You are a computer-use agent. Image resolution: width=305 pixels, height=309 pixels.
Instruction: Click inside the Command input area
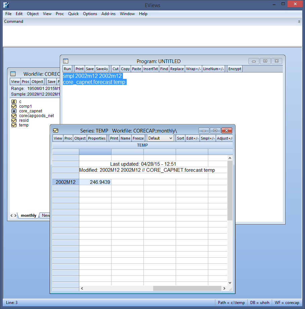tap(152, 36)
